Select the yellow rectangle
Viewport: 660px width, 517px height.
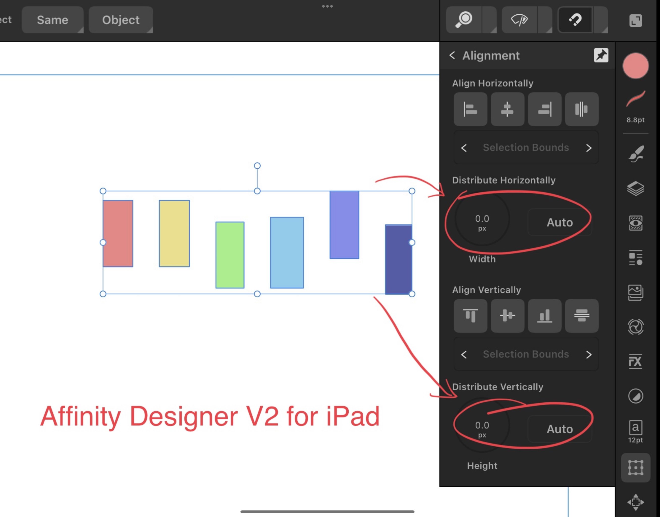pyautogui.click(x=174, y=233)
